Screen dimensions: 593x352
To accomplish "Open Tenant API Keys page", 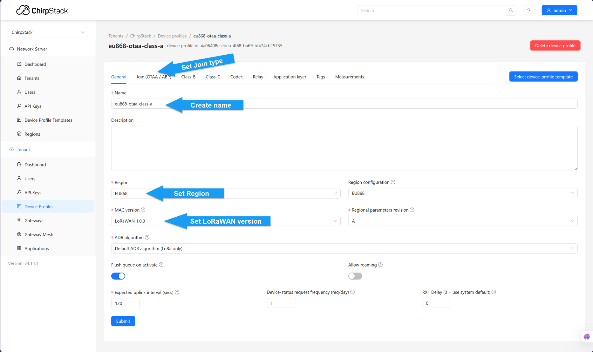I will click(x=33, y=193).
